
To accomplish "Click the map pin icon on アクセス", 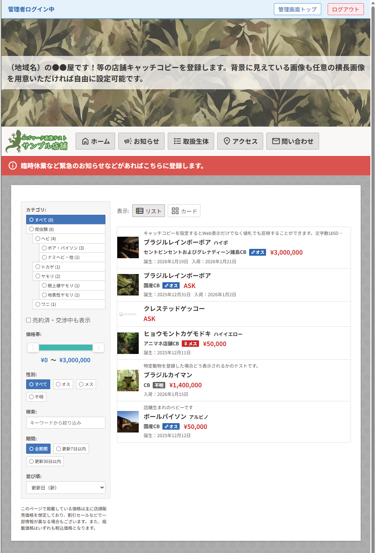I will pos(227,141).
